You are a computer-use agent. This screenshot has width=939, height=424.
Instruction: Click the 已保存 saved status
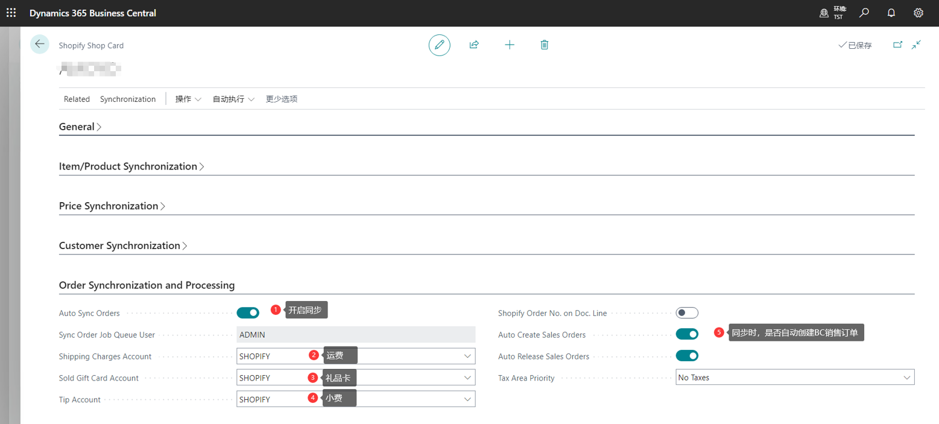pos(855,45)
